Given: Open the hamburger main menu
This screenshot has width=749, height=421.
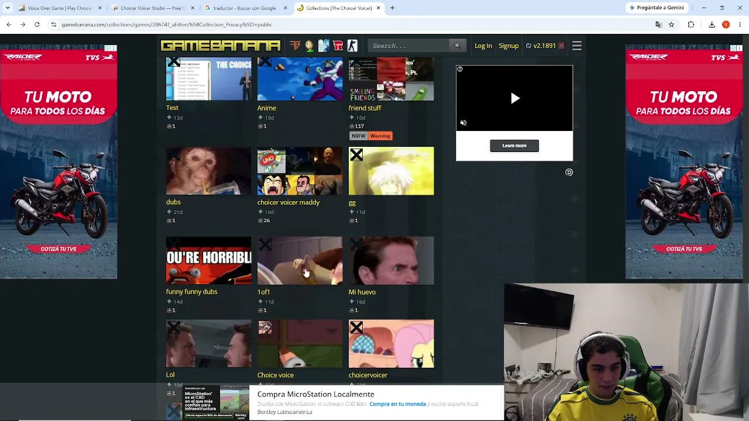Looking at the screenshot, I should click(x=577, y=46).
